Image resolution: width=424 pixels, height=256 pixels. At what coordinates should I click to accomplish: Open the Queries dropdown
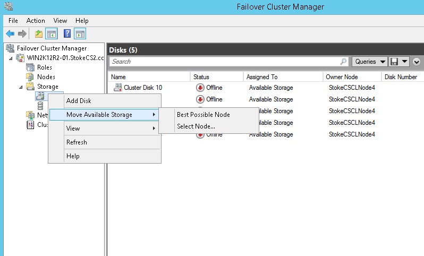[x=370, y=62]
